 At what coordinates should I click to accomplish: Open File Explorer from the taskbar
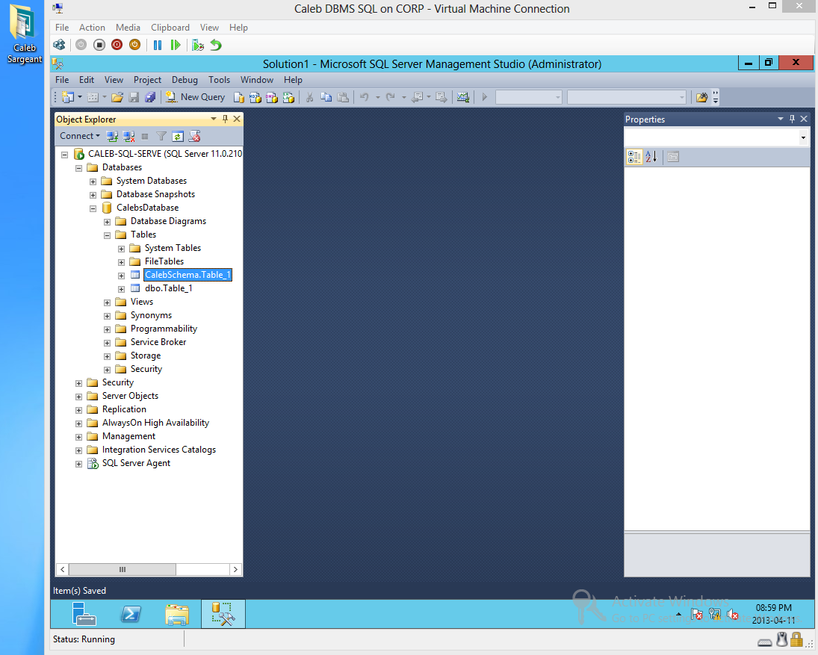coord(177,614)
